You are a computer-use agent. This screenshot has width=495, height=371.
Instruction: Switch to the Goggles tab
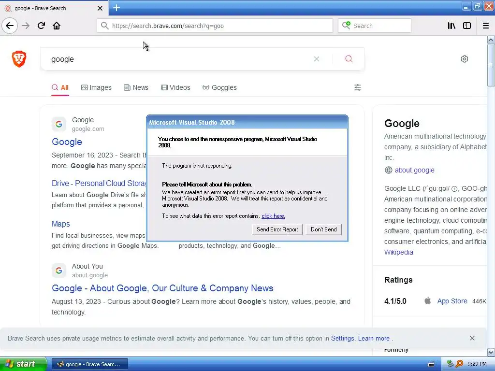pos(219,87)
